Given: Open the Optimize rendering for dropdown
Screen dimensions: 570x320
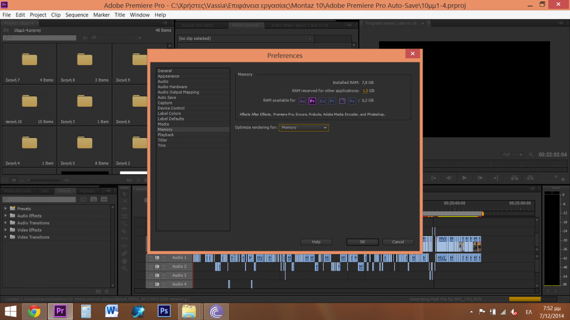Looking at the screenshot, I should click(x=304, y=128).
